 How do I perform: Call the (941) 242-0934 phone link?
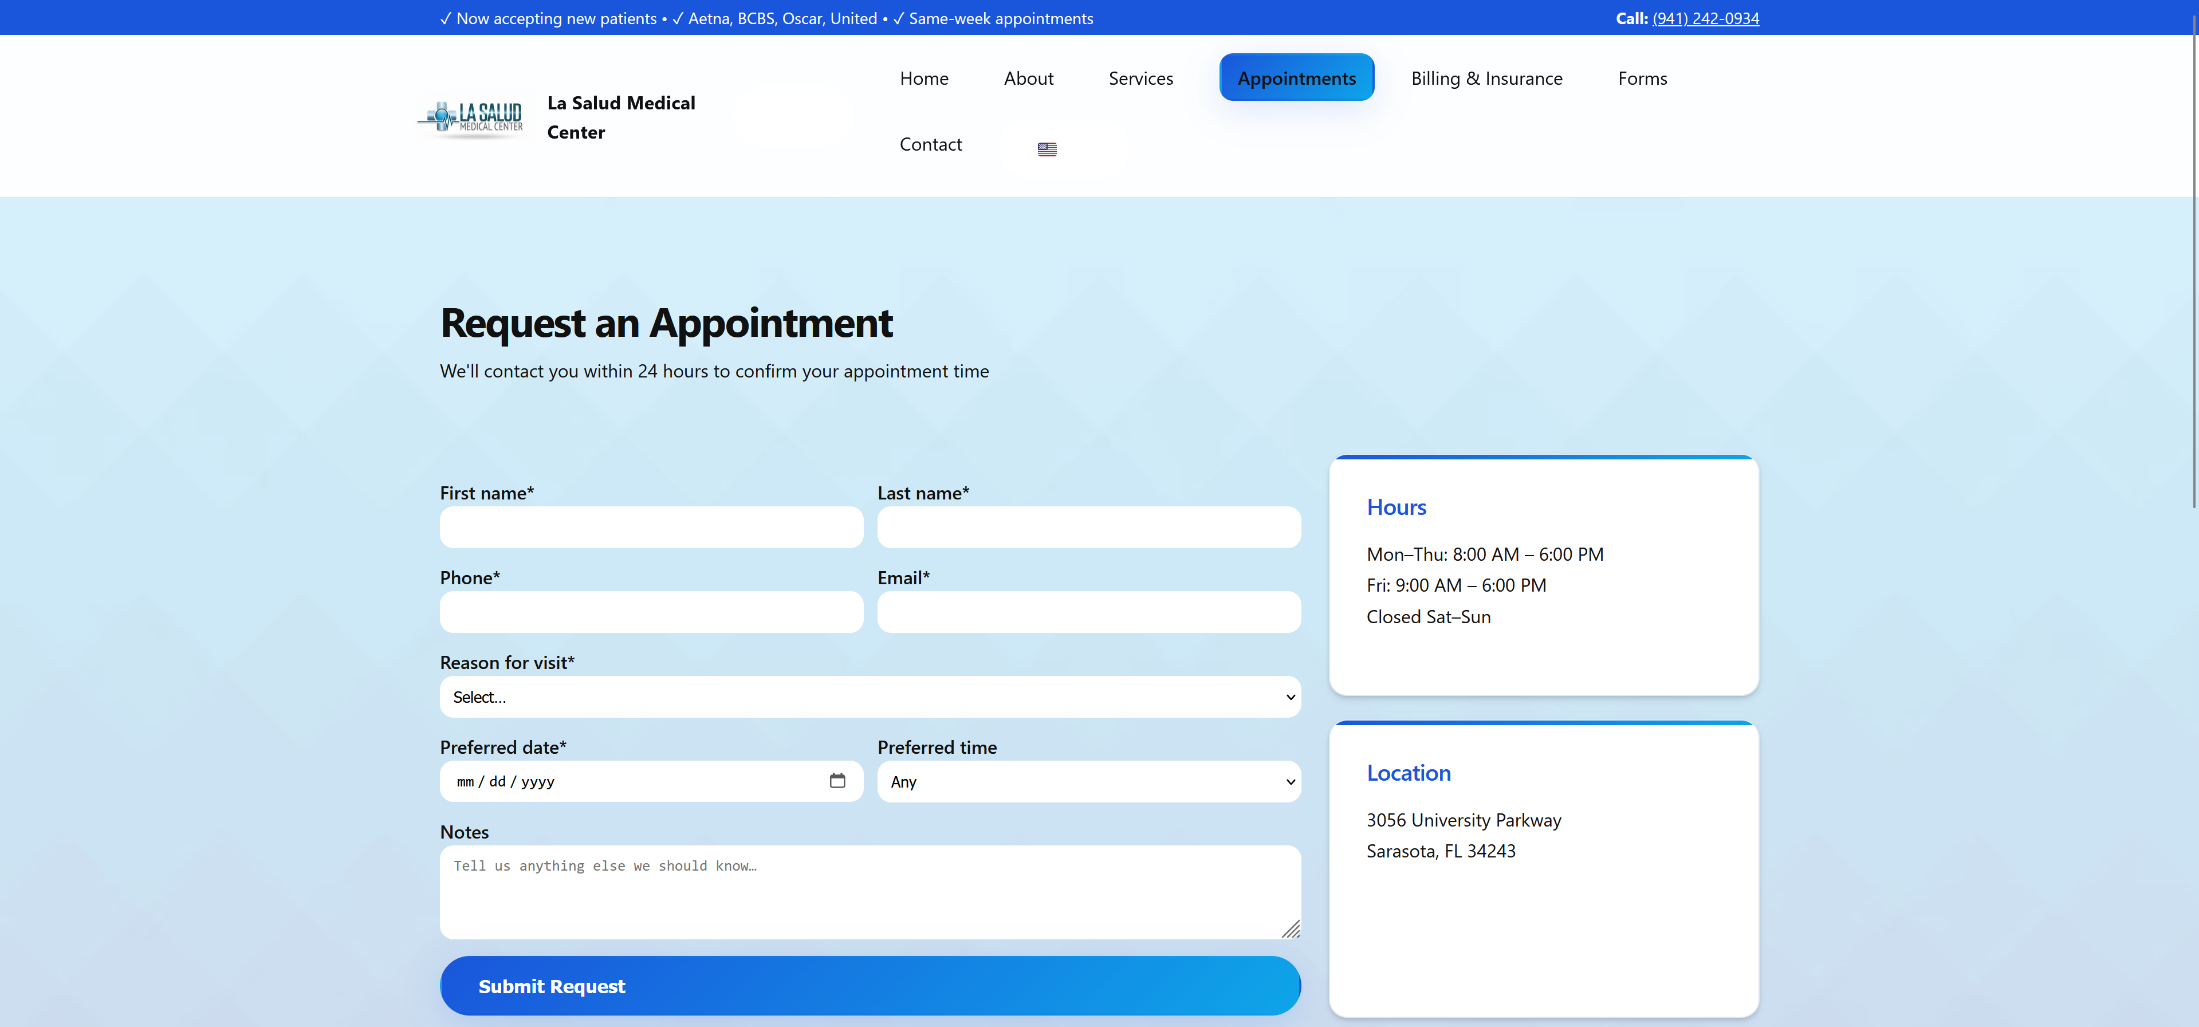[1705, 18]
